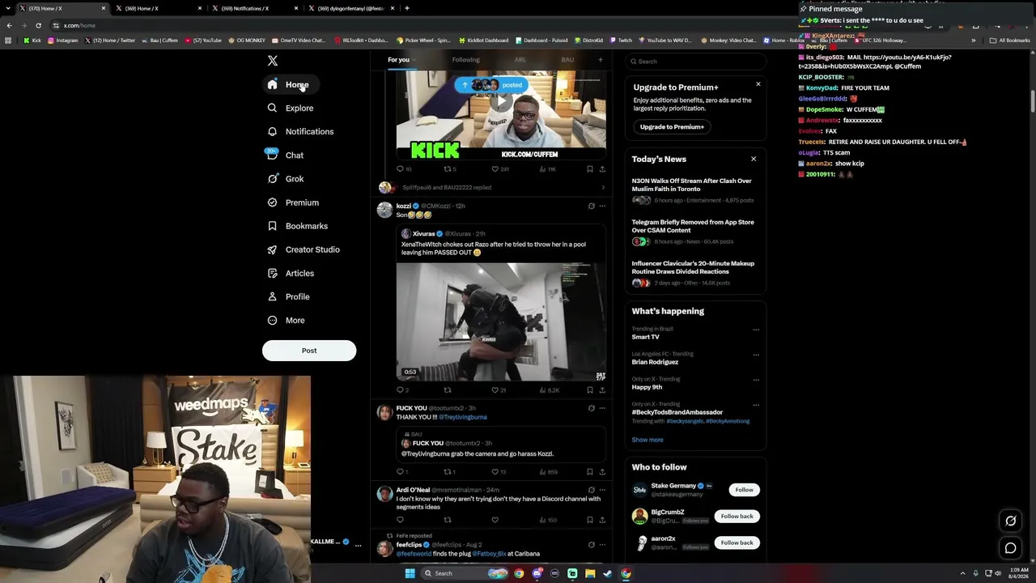This screenshot has width=1036, height=583.
Task: Click the new posts 'posted' pill
Action: coord(491,84)
